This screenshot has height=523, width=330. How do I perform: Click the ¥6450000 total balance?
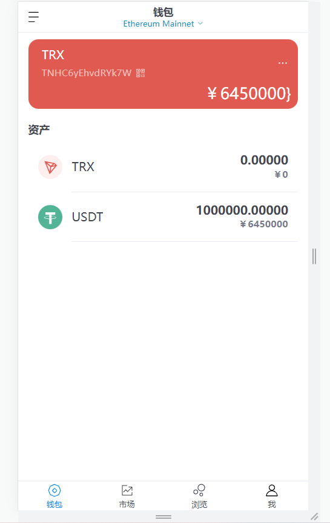tap(249, 93)
